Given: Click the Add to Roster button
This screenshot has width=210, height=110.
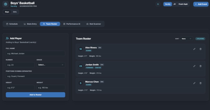Looking at the screenshot, I should [35, 95].
